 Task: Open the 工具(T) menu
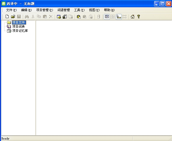point(79,10)
